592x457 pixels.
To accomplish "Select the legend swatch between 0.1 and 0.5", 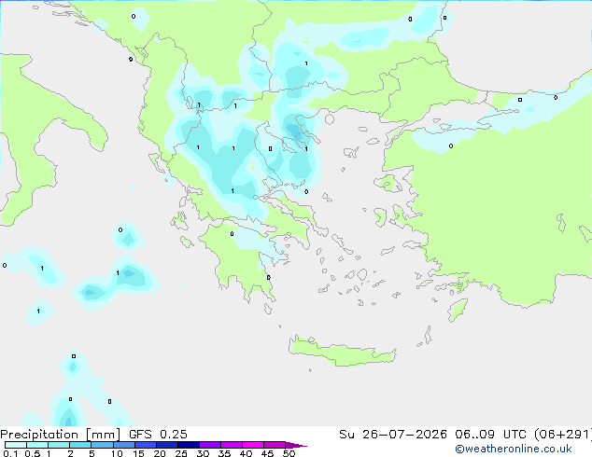I will (x=16, y=445).
